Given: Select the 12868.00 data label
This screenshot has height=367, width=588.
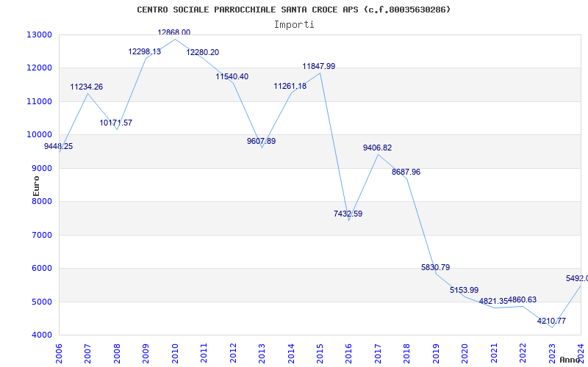Looking at the screenshot, I should pyautogui.click(x=174, y=32).
